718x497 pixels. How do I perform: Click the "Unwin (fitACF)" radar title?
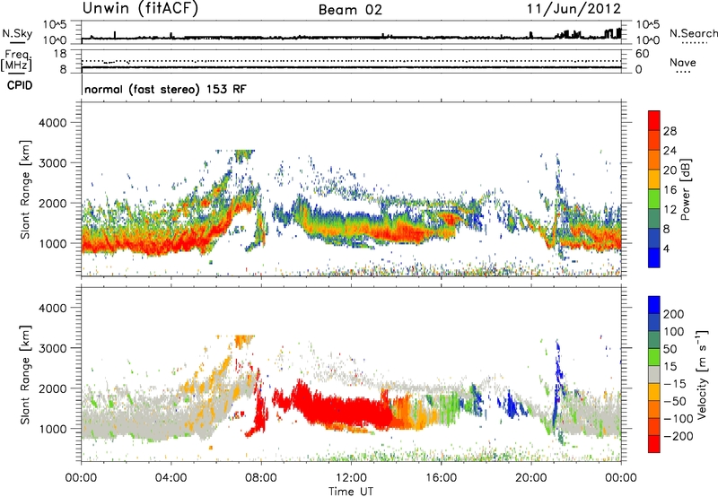(140, 9)
